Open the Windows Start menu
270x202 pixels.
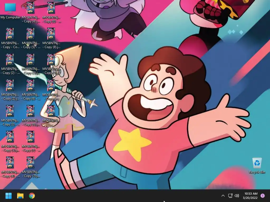click(8, 196)
